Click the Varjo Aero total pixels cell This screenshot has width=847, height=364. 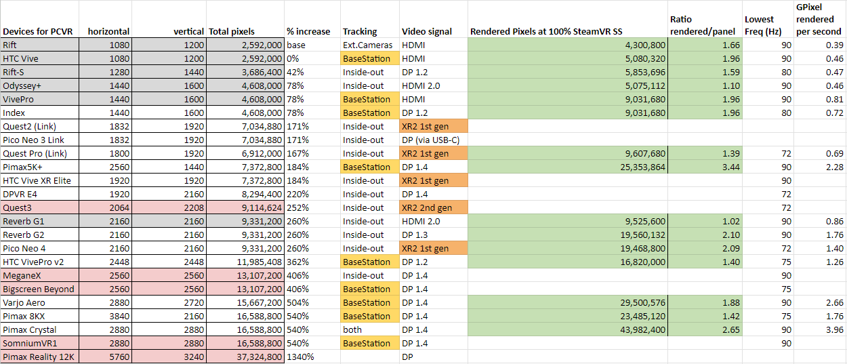[245, 302]
